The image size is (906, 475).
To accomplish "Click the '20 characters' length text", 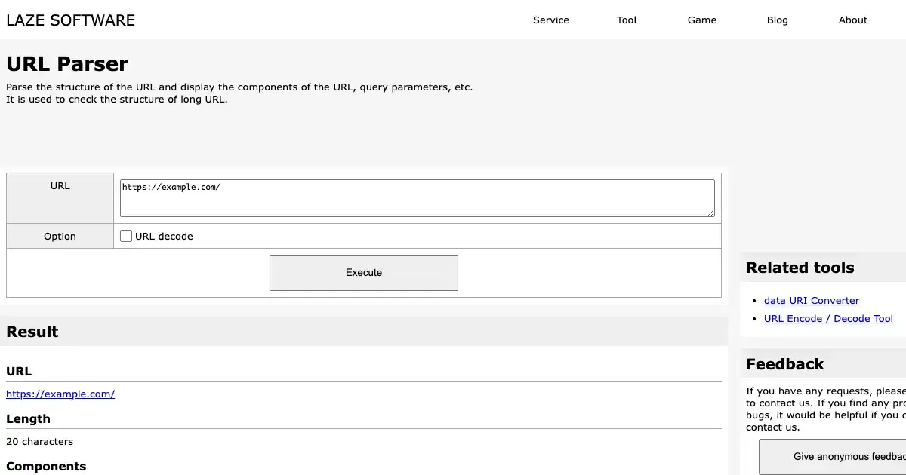I will tap(40, 442).
